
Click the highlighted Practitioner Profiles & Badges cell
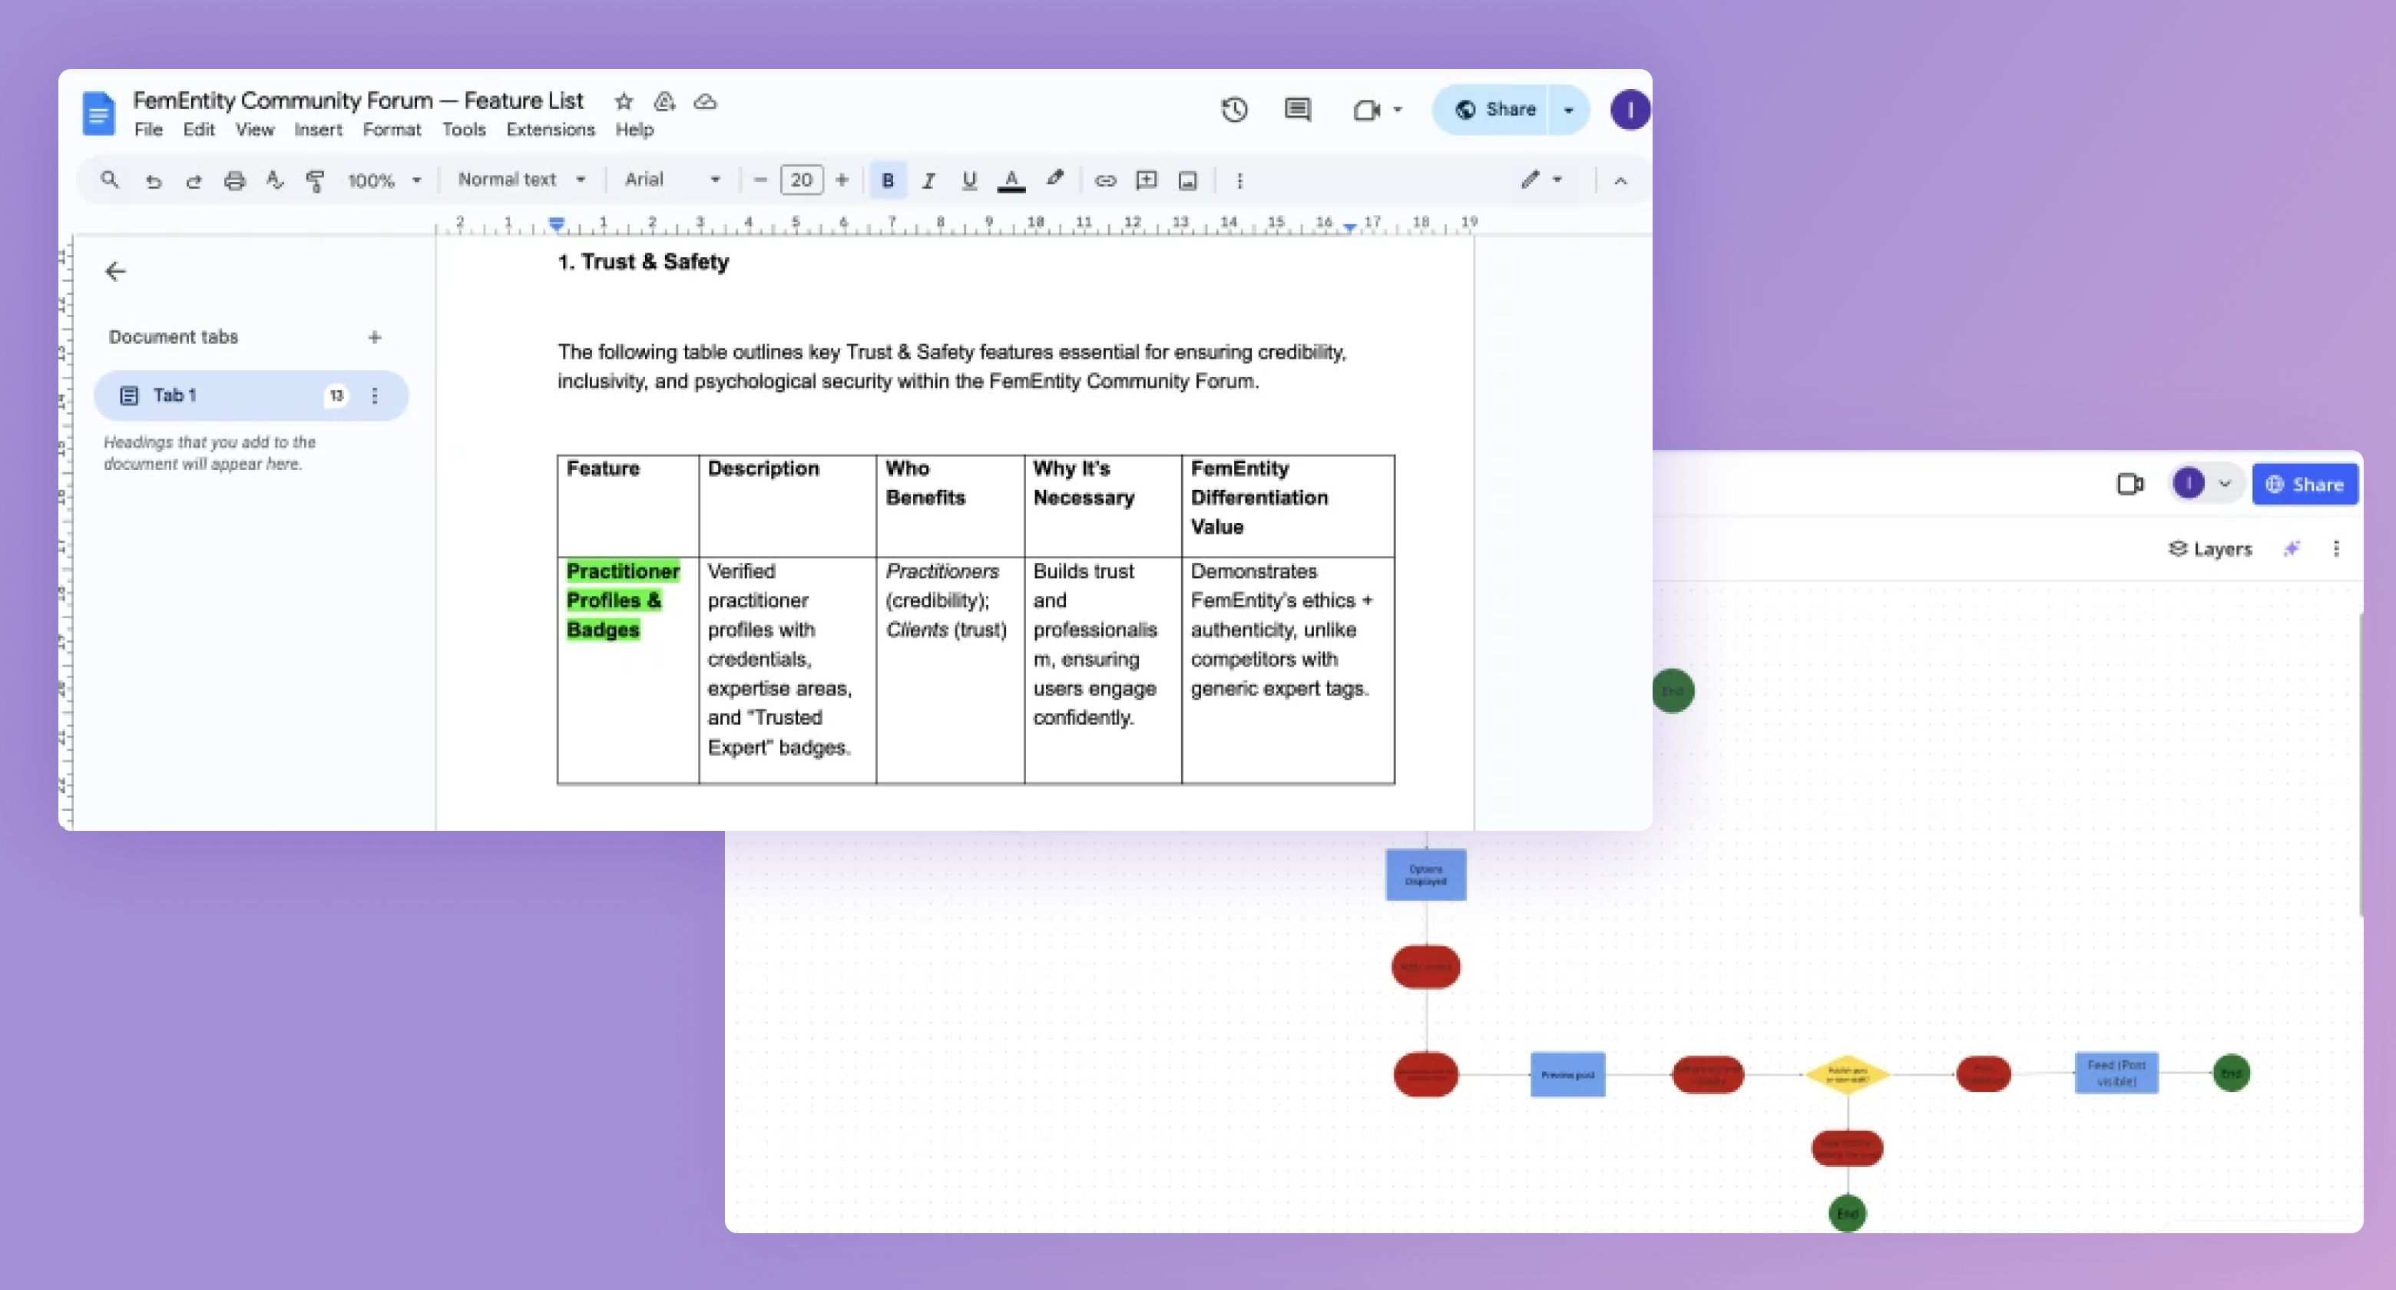click(x=628, y=670)
